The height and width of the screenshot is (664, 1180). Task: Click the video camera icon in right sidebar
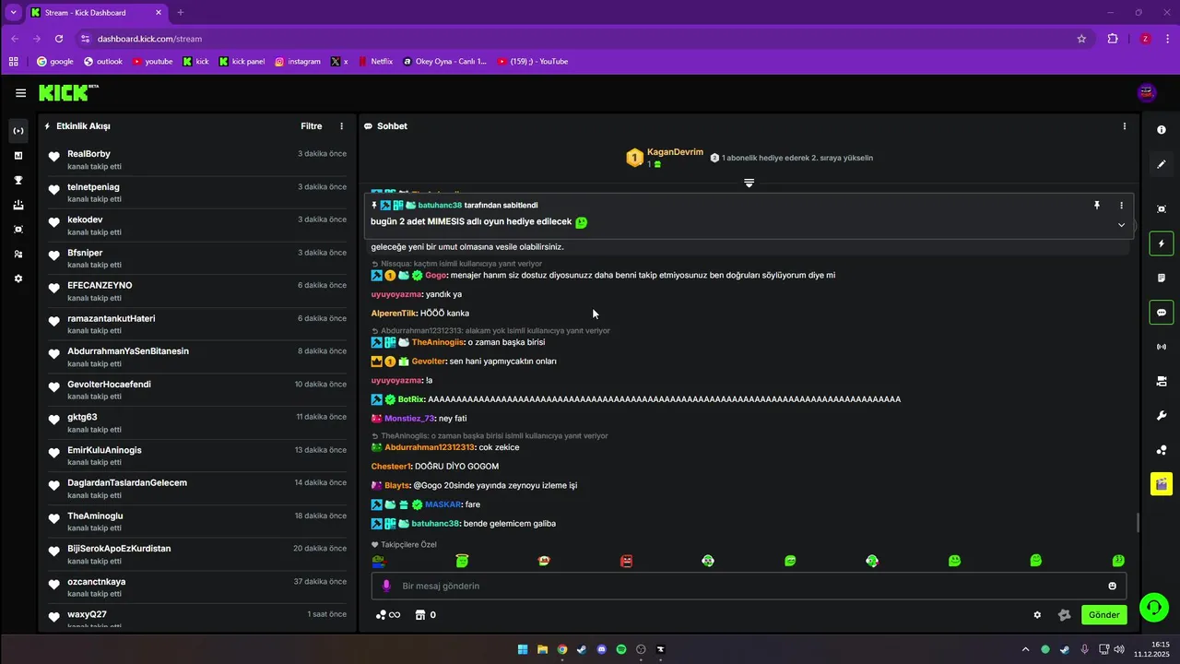coord(1162,381)
